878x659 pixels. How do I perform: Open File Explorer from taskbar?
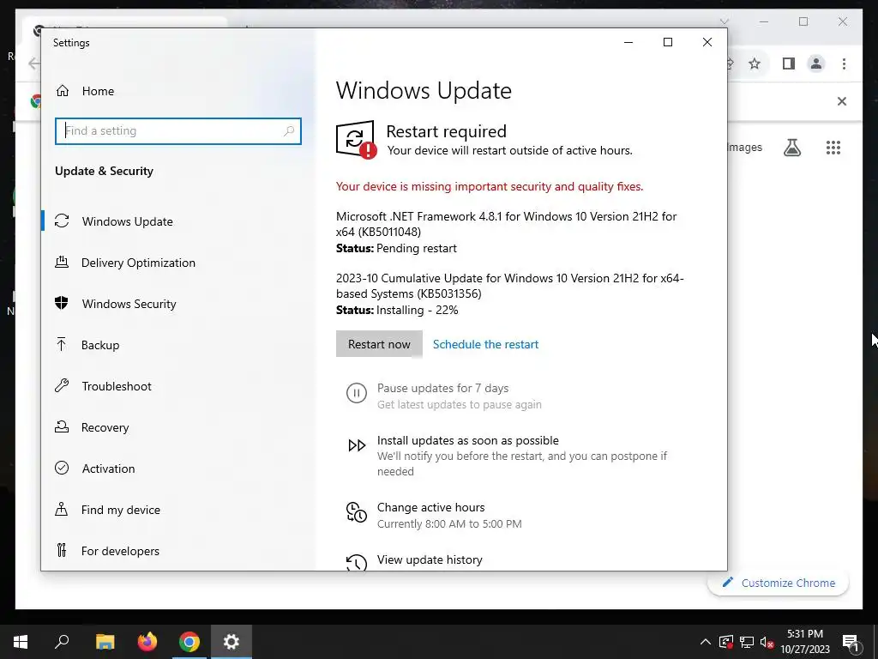tap(105, 642)
